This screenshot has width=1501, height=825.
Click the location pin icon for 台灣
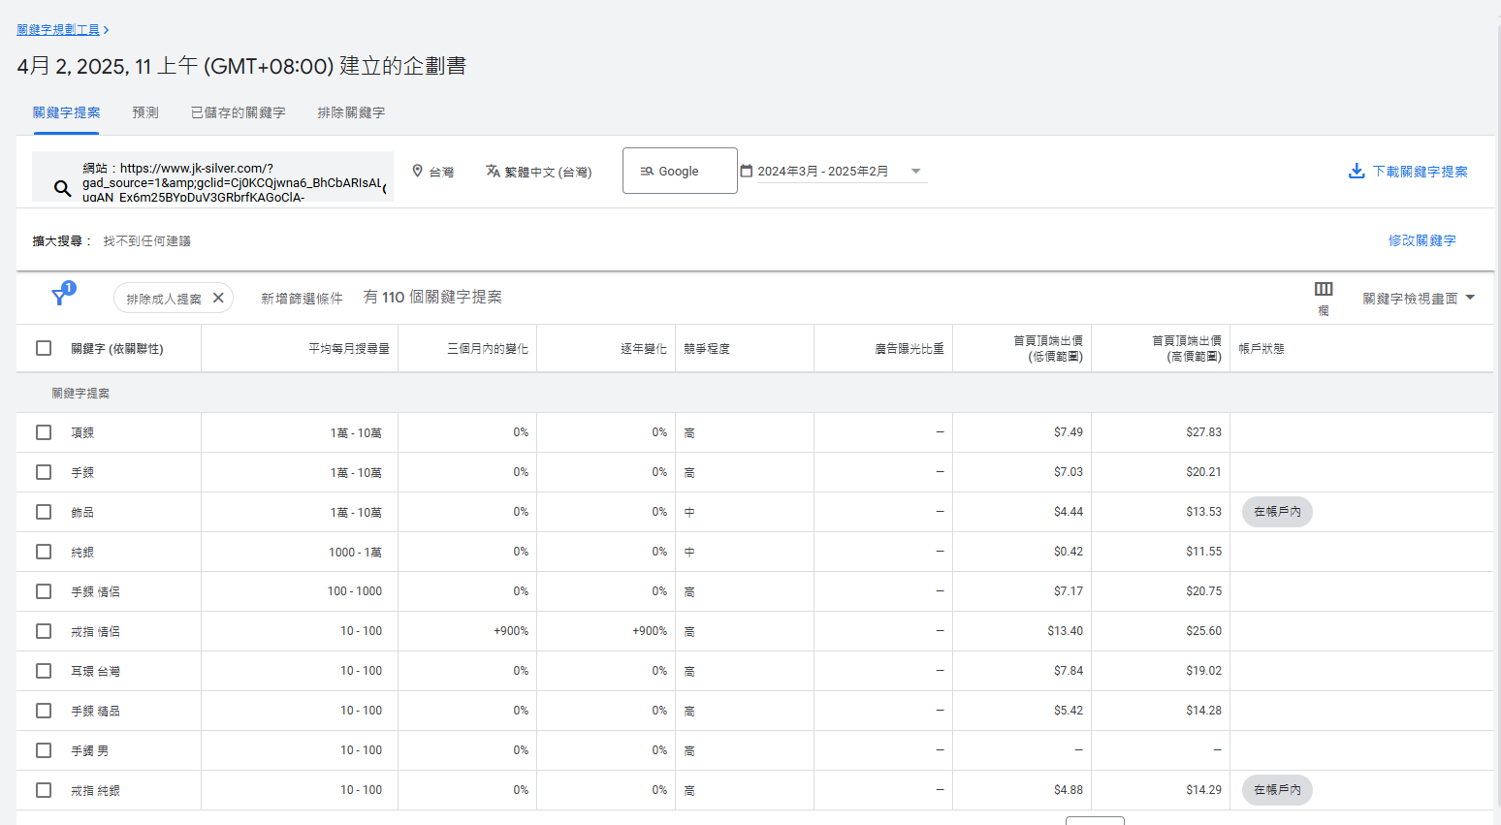[418, 171]
